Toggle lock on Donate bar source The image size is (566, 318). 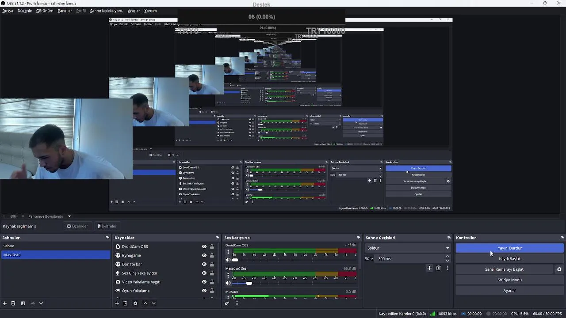click(x=212, y=264)
